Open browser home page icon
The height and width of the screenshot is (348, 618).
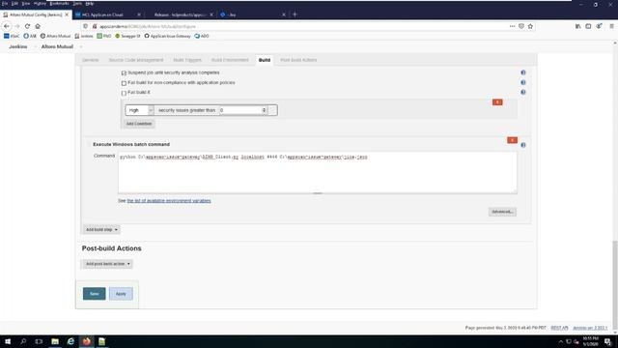coord(38,26)
